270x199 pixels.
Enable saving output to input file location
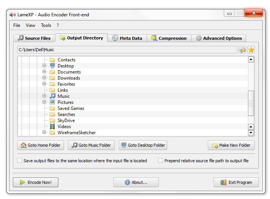point(19,161)
